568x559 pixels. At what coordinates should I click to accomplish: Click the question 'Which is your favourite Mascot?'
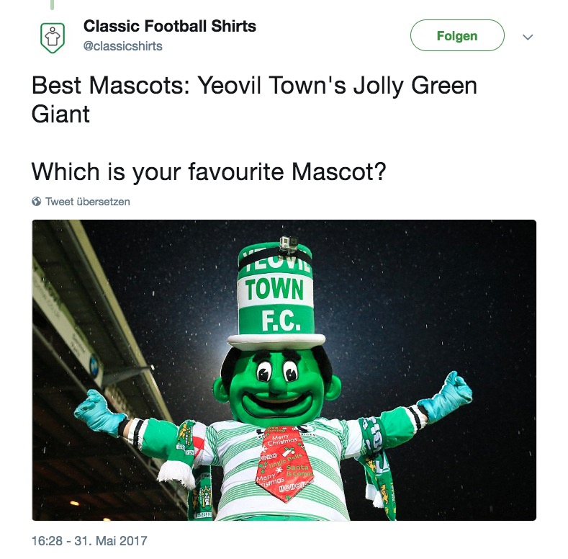[x=209, y=171]
